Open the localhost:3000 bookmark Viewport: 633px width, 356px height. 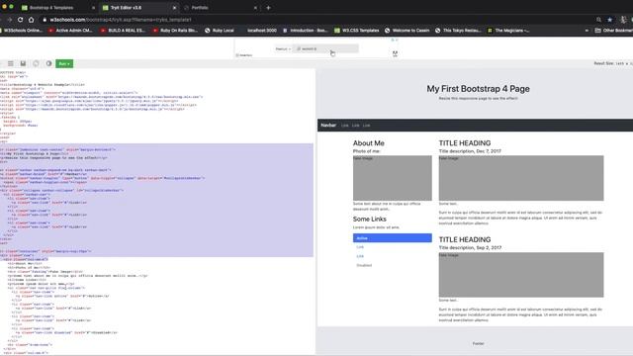(x=261, y=31)
